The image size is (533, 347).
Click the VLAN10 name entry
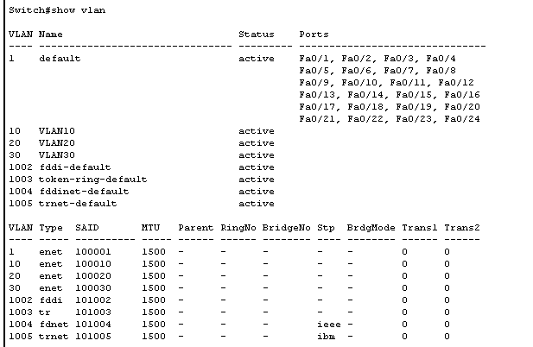(x=57, y=130)
